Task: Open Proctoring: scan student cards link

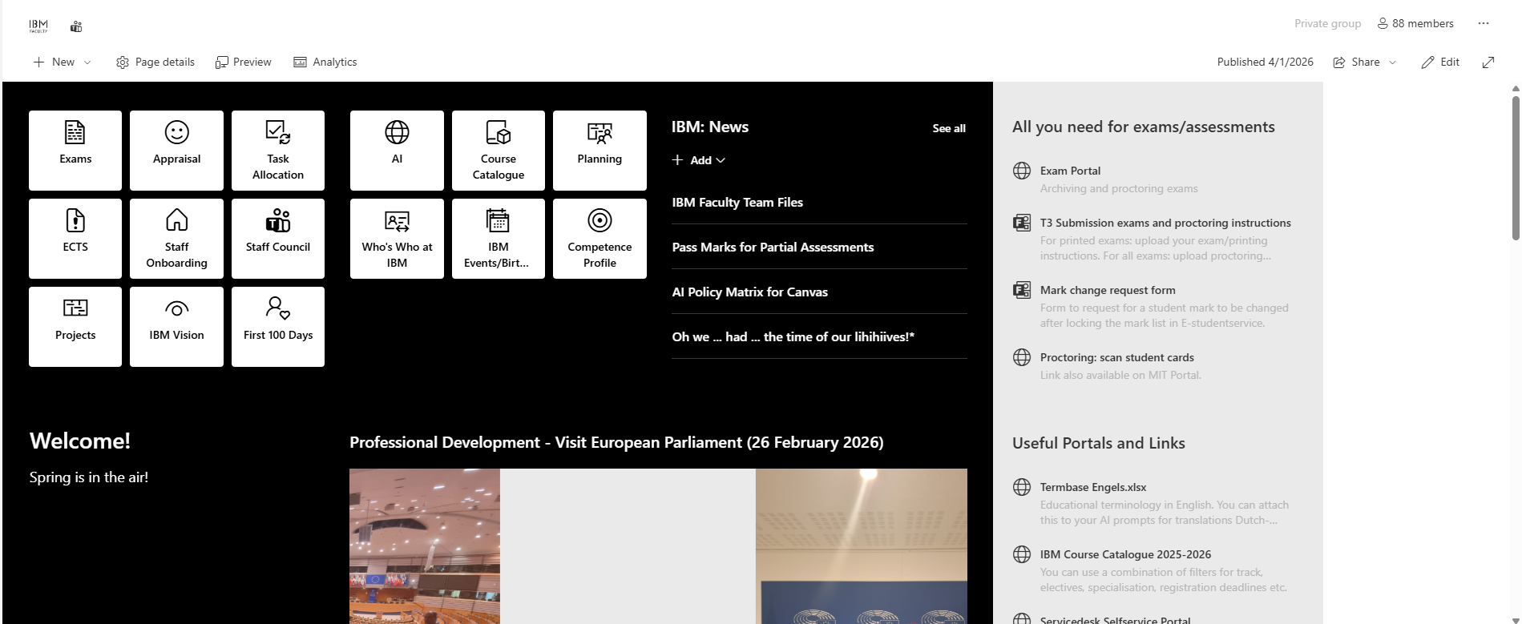Action: click(x=1116, y=357)
